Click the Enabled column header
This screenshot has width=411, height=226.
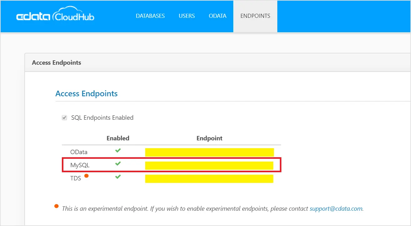click(x=118, y=138)
